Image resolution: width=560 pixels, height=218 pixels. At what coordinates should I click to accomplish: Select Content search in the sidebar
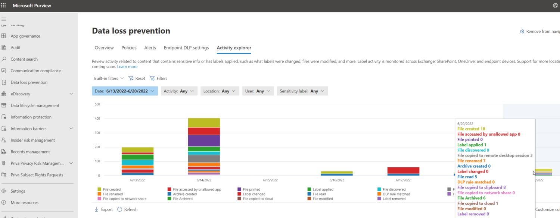[x=27, y=59]
